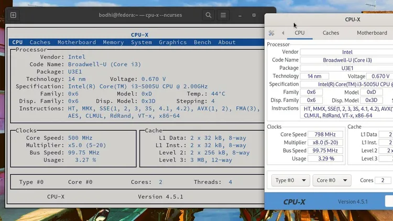Click the Disp. Model field 0x3D in GUI
Viewport: 393px width, 221px height.
371,100
